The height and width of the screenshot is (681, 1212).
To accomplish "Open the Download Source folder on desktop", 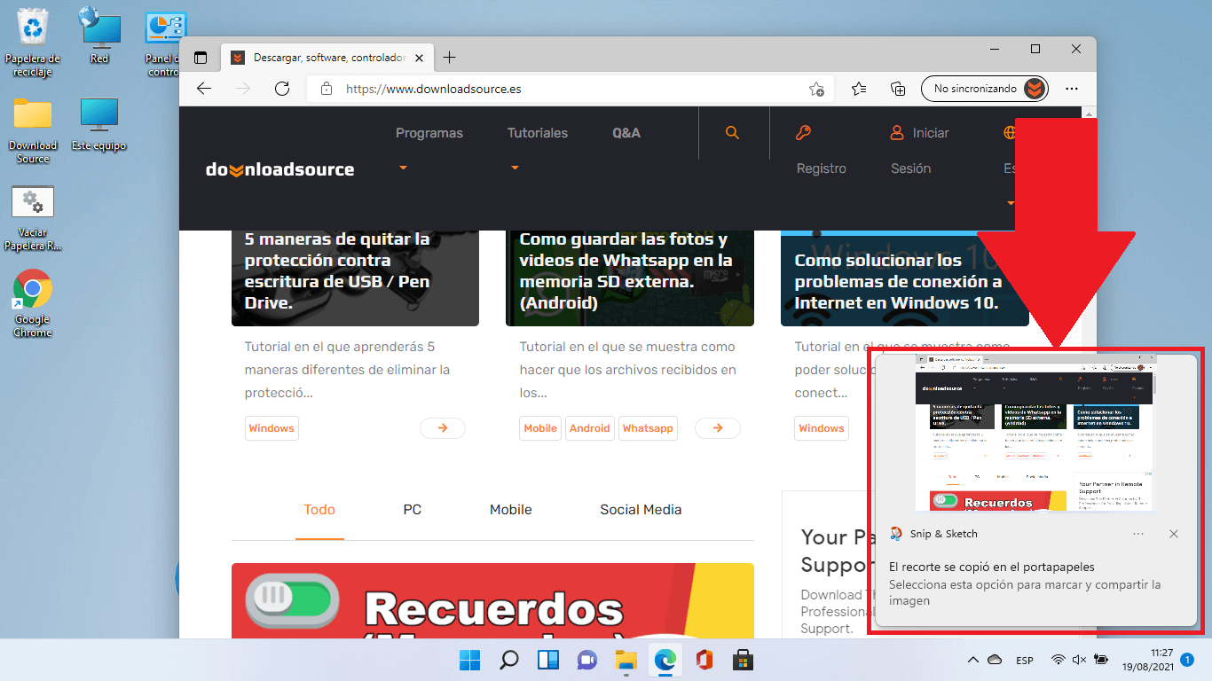I will pos(33,129).
